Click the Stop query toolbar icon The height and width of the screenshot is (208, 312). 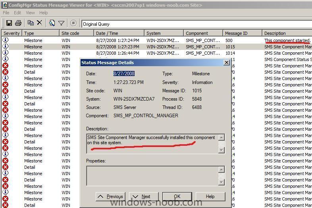click(x=73, y=23)
